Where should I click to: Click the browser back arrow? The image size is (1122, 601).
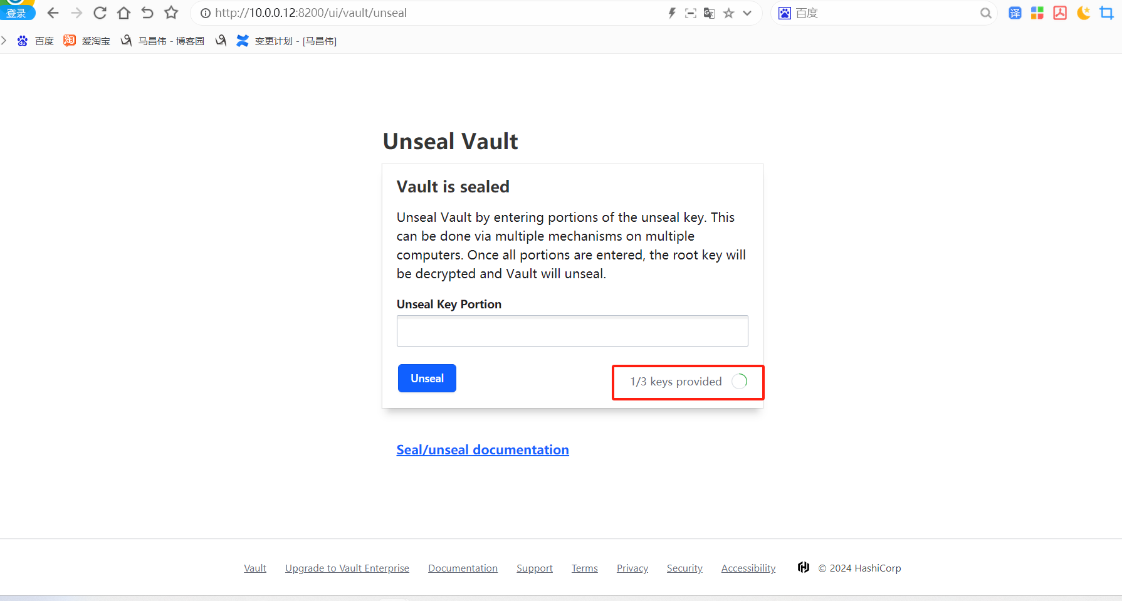pos(53,13)
